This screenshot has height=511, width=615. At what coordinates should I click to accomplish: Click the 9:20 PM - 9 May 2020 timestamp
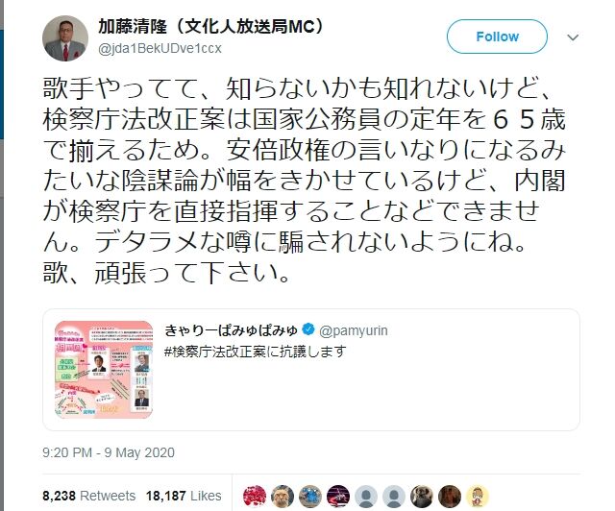pyautogui.click(x=109, y=452)
